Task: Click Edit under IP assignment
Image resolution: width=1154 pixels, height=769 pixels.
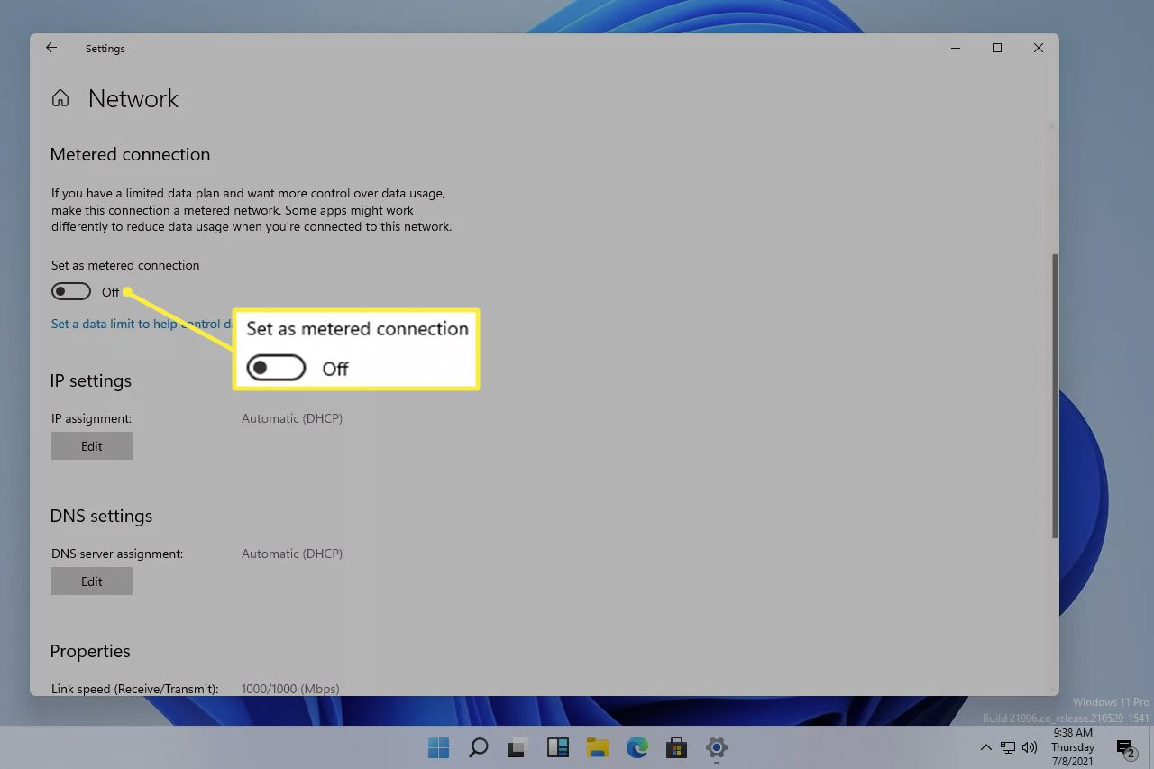Action: point(92,446)
